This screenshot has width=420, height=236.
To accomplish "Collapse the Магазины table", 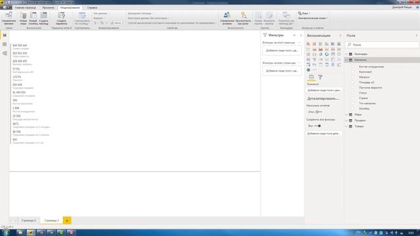I will click(x=347, y=60).
